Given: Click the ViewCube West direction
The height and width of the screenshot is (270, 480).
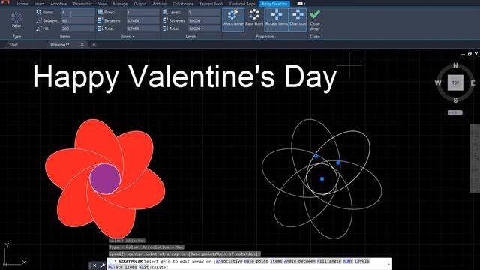Looking at the screenshot, I should [x=438, y=82].
